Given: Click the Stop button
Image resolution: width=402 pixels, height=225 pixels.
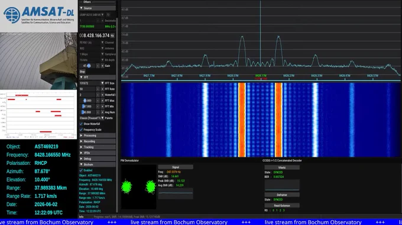Looking at the screenshot, I should coord(82,72).
